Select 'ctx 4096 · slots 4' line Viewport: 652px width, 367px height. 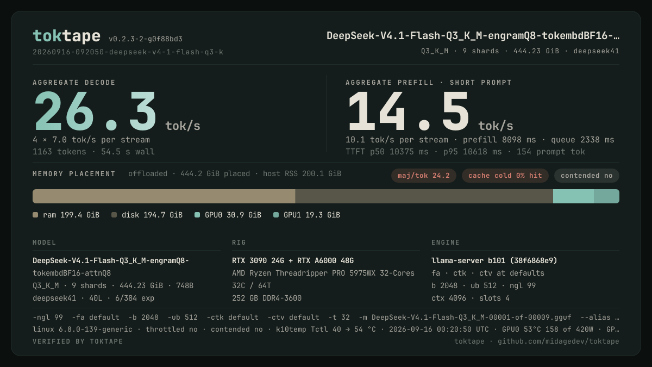click(x=471, y=298)
